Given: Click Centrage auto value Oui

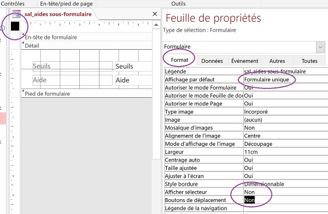Looking at the screenshot, I should point(286,160).
